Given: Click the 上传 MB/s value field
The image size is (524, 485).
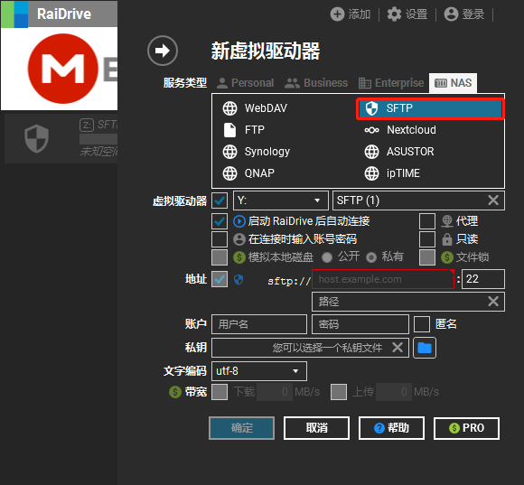Looking at the screenshot, I should point(394,392).
